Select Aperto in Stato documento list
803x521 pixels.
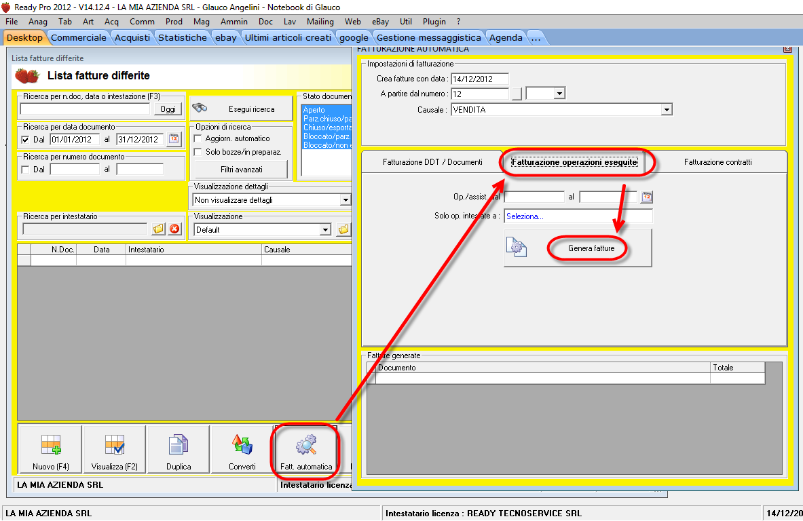coord(326,109)
